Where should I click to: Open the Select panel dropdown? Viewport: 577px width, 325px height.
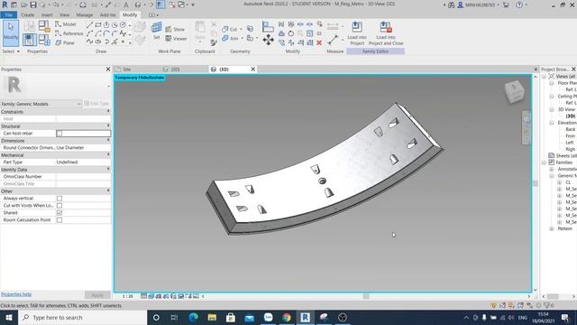tap(11, 51)
